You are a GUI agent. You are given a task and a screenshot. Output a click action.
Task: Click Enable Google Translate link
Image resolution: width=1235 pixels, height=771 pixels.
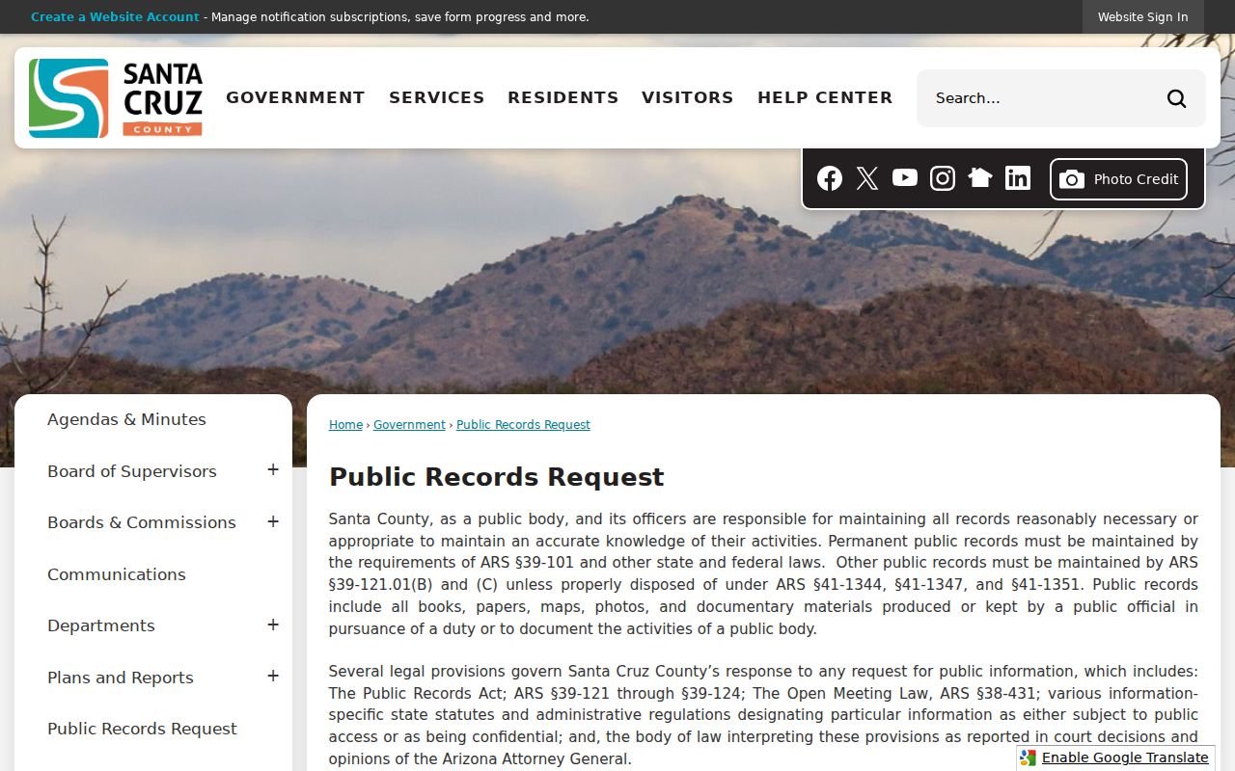1125,758
